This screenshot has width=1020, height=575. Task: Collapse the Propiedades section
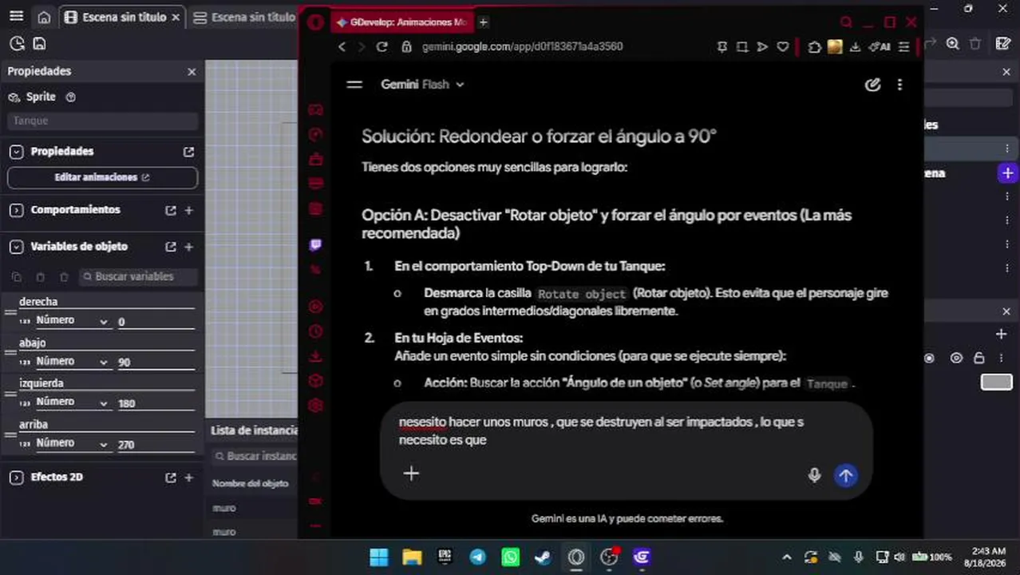click(16, 152)
